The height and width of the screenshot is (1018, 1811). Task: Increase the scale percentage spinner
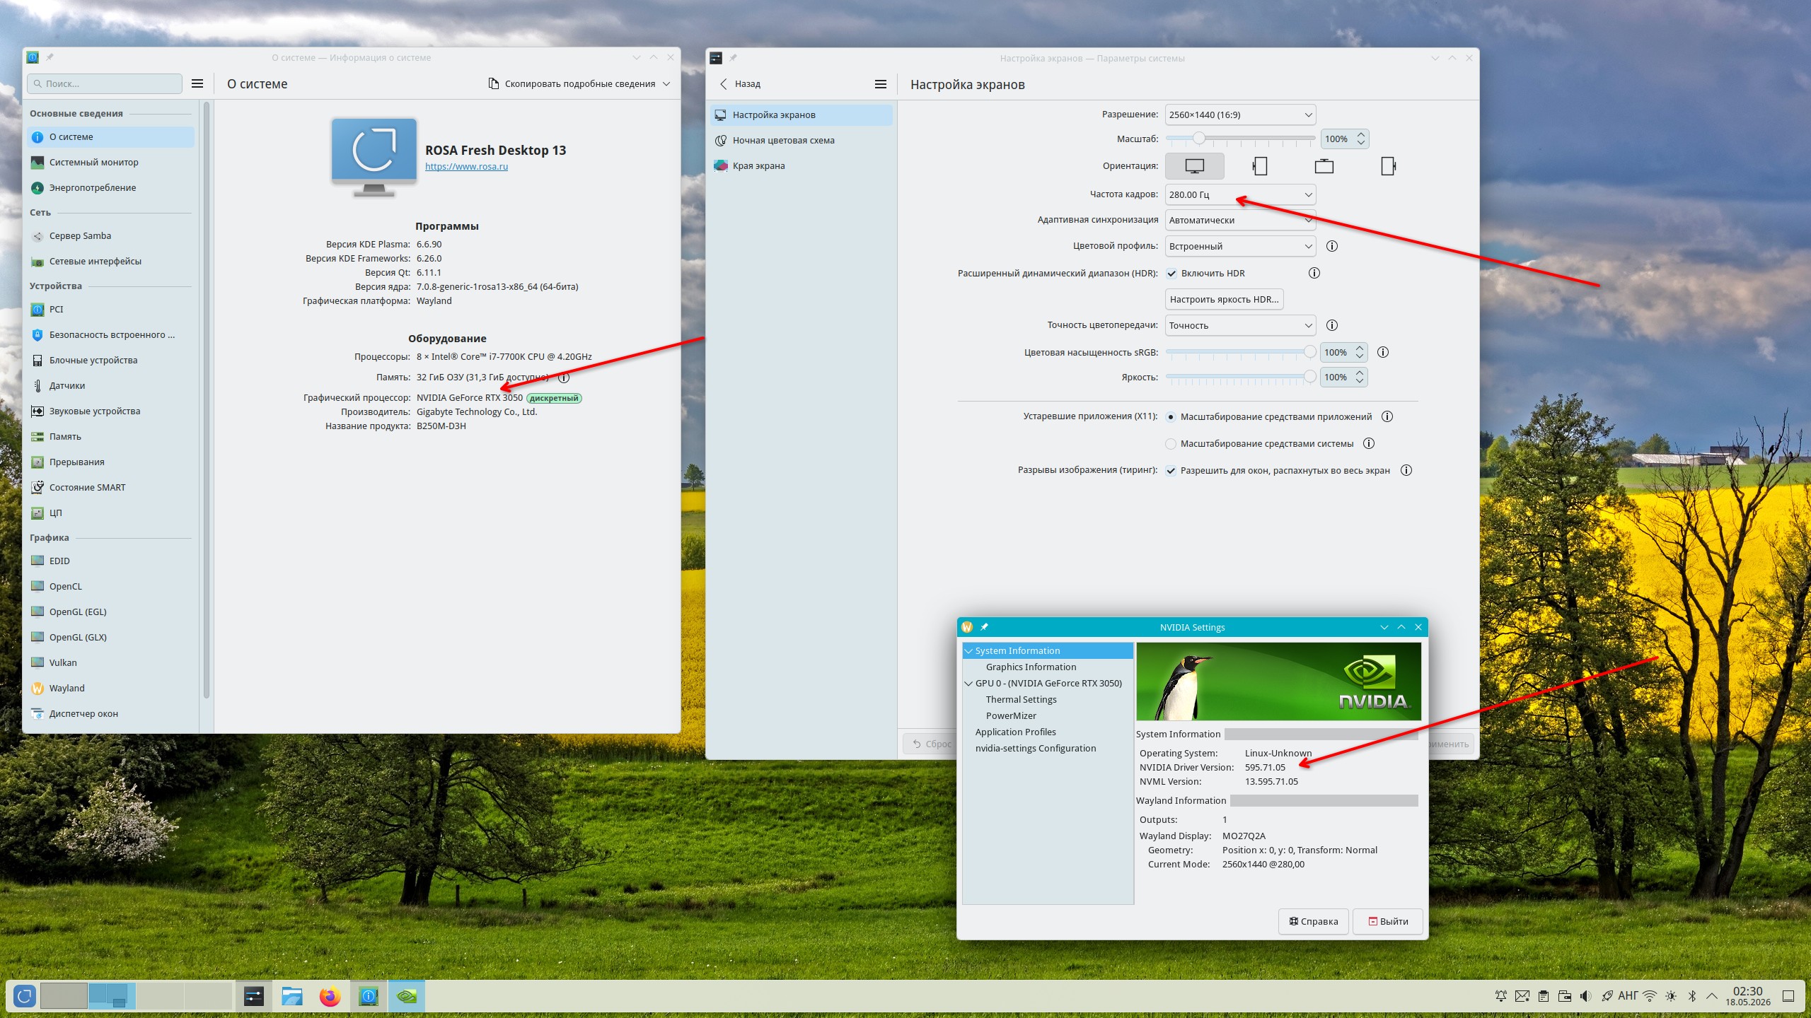tap(1361, 134)
